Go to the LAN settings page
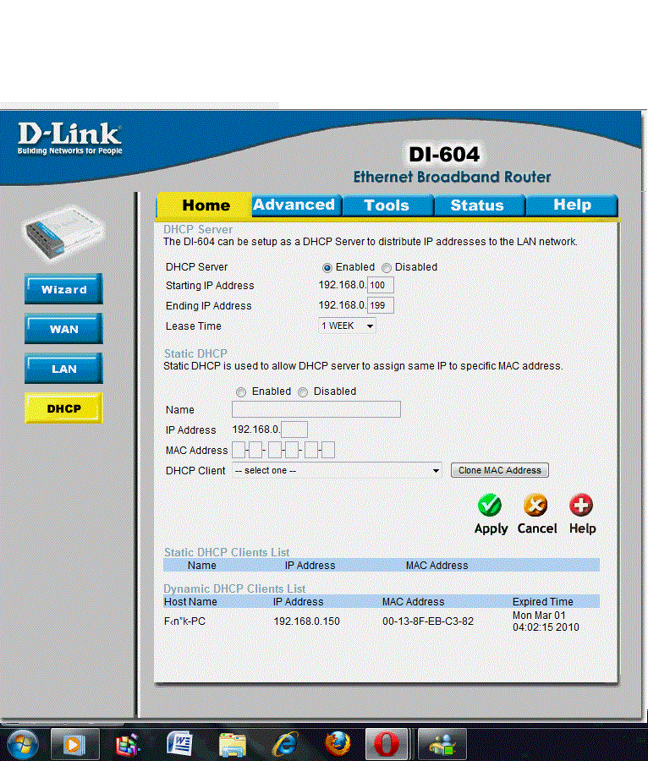The width and height of the screenshot is (648, 761). [x=63, y=369]
